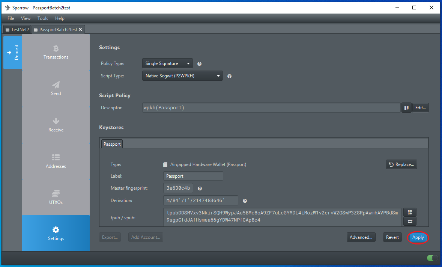The image size is (442, 267).
Task: Close the PassportBatch2test tab
Action: 80,29
